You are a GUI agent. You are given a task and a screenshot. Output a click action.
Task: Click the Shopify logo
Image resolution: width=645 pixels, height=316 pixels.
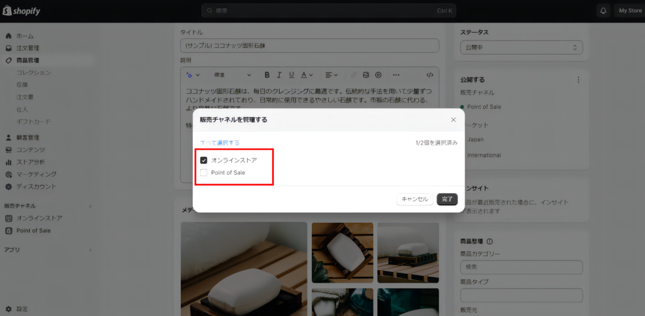point(21,11)
